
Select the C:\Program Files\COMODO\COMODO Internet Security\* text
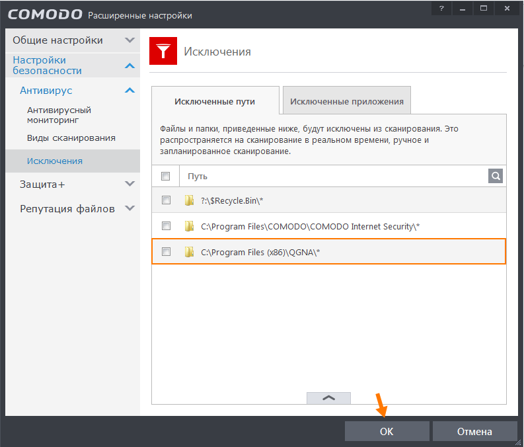[x=310, y=226]
